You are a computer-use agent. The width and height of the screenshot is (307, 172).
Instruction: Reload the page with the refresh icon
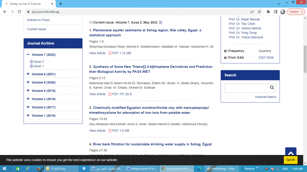[x=19, y=12]
